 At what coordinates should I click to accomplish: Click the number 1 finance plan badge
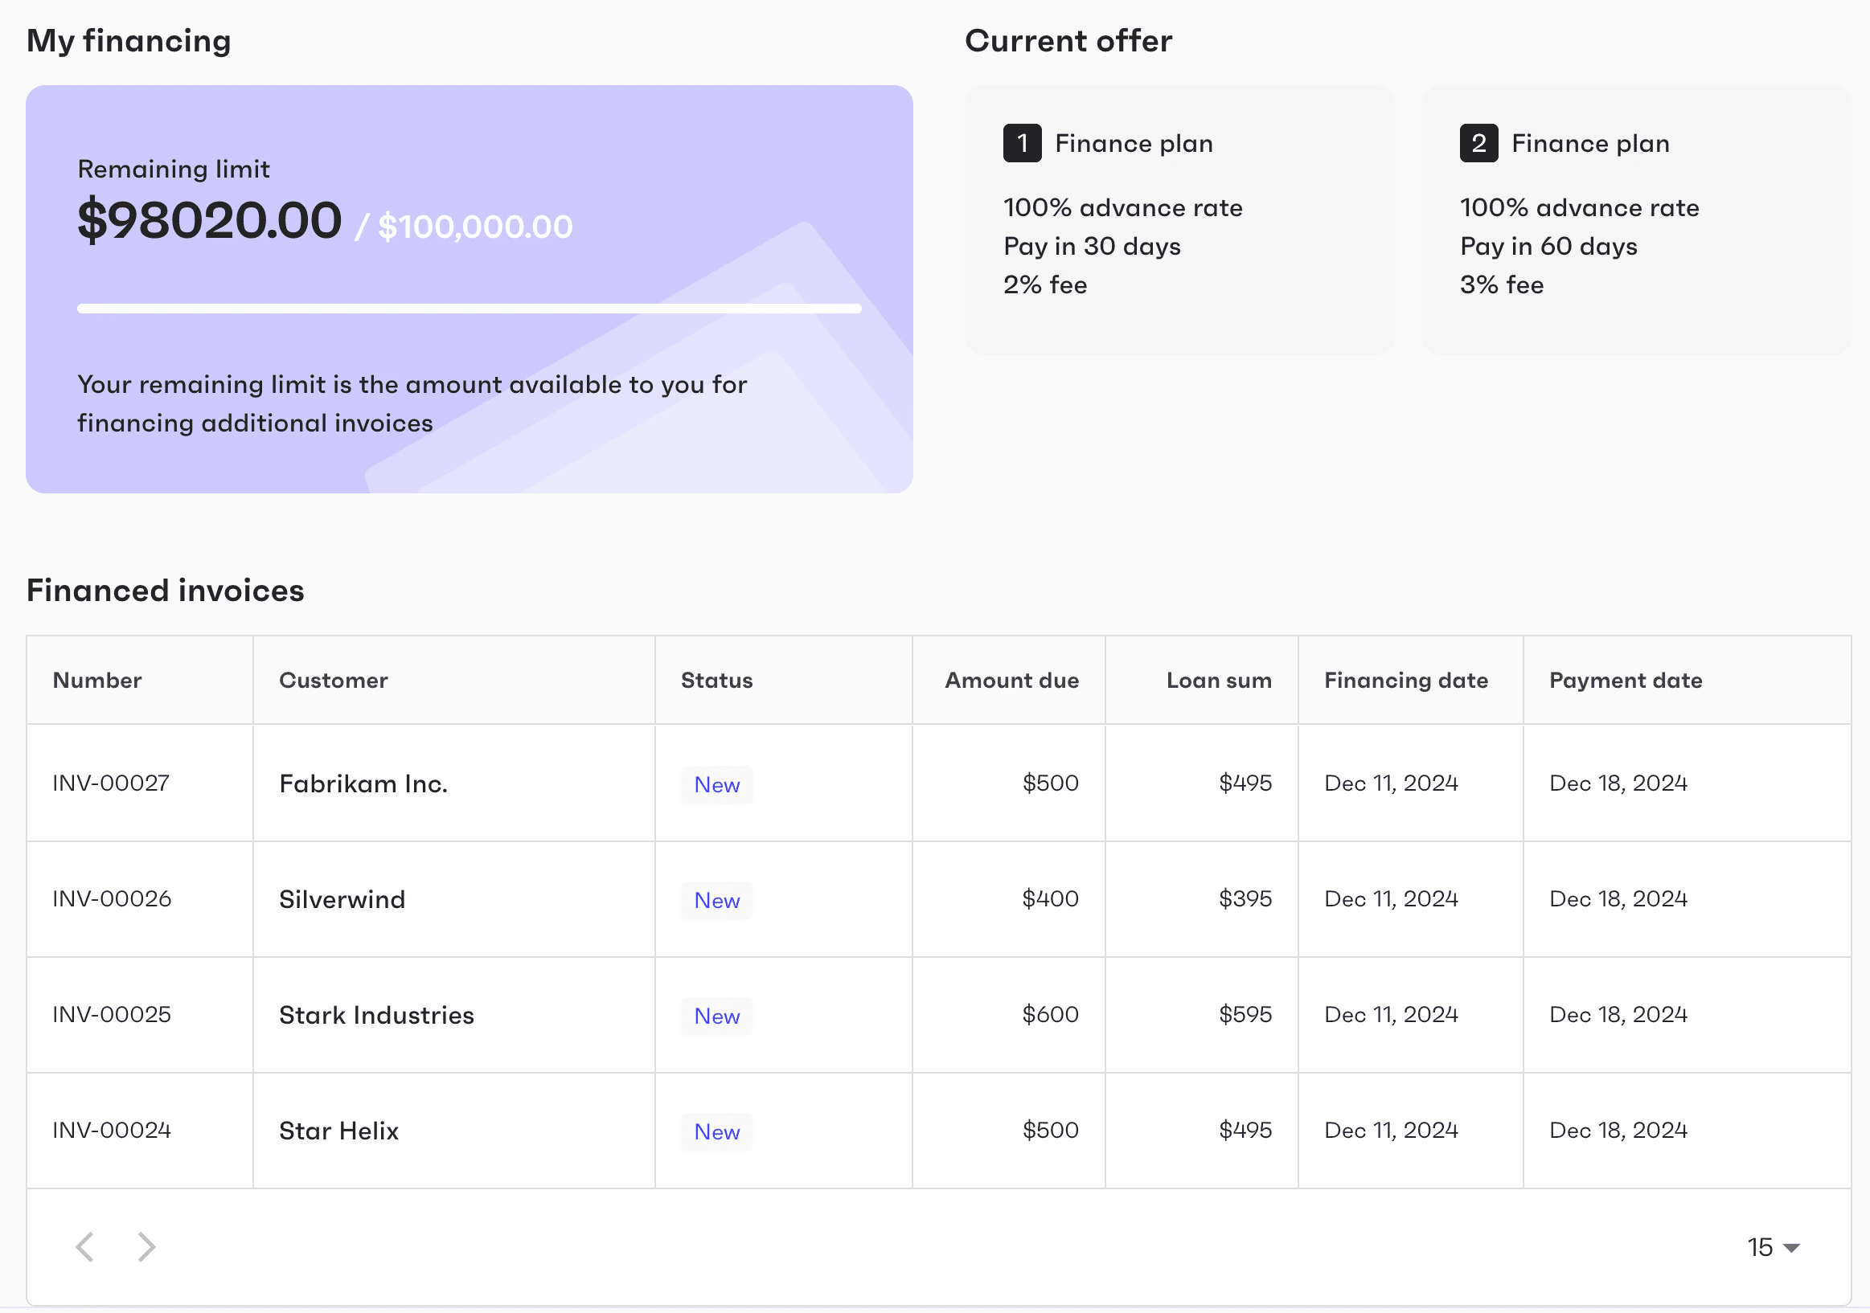click(1021, 143)
